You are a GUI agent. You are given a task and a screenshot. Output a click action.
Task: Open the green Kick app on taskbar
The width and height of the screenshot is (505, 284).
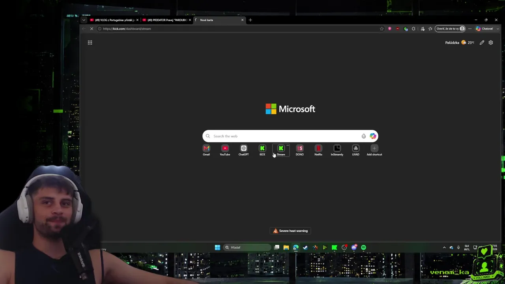(335, 247)
